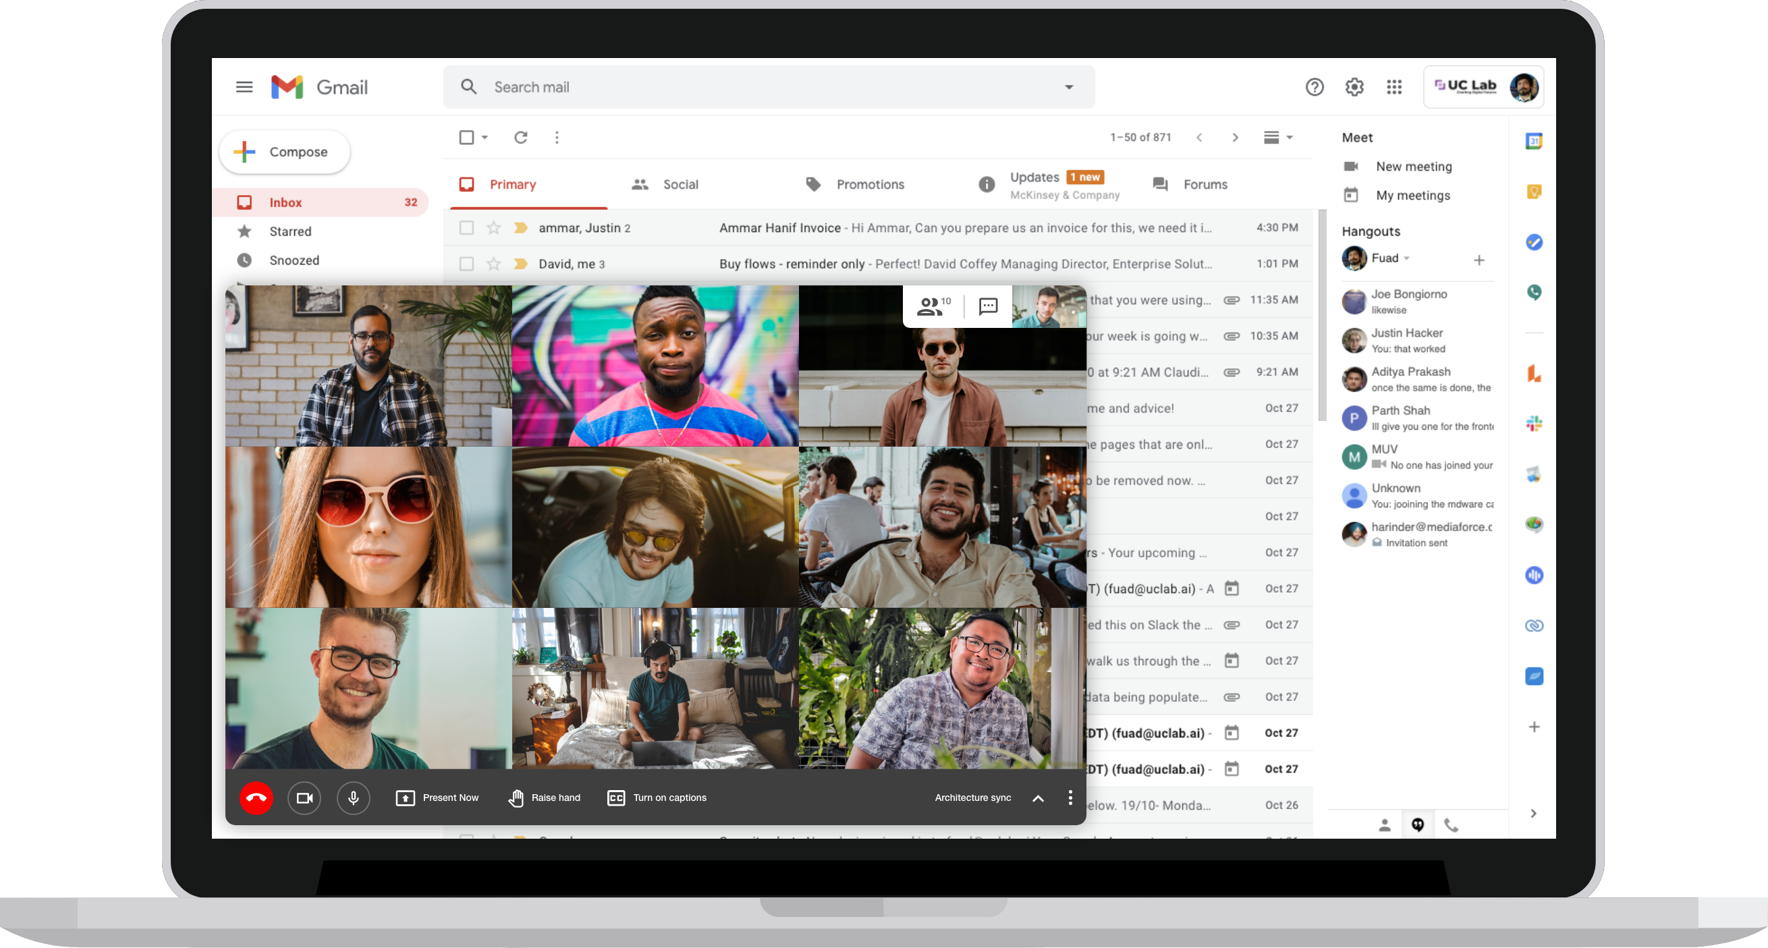Select the Buy flows email checkbox

tap(466, 264)
